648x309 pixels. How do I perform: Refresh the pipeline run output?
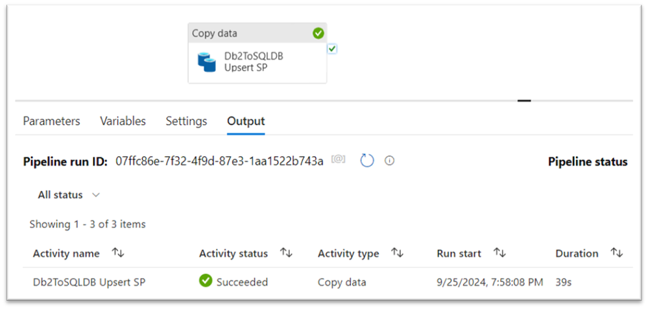click(x=367, y=161)
